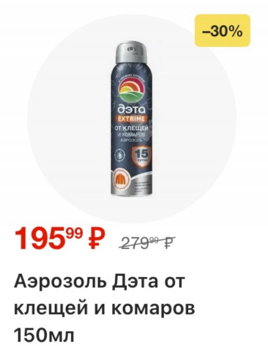This screenshot has height=361, width=268.
Task: Tap the yellow −30% discount badge
Action: (222, 31)
